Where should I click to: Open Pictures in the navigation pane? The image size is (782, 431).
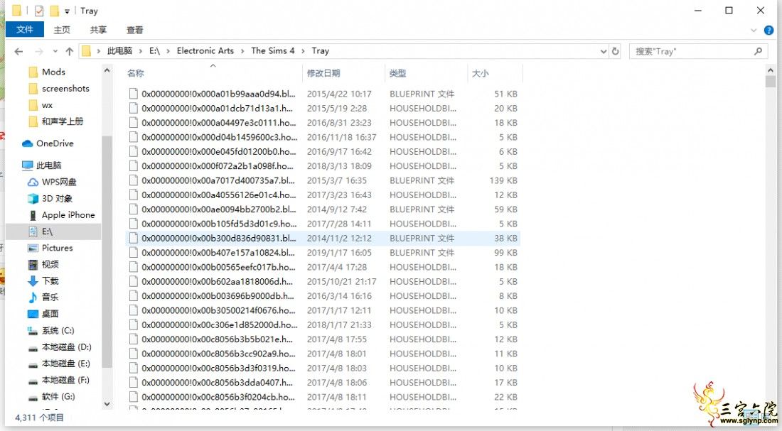[58, 248]
